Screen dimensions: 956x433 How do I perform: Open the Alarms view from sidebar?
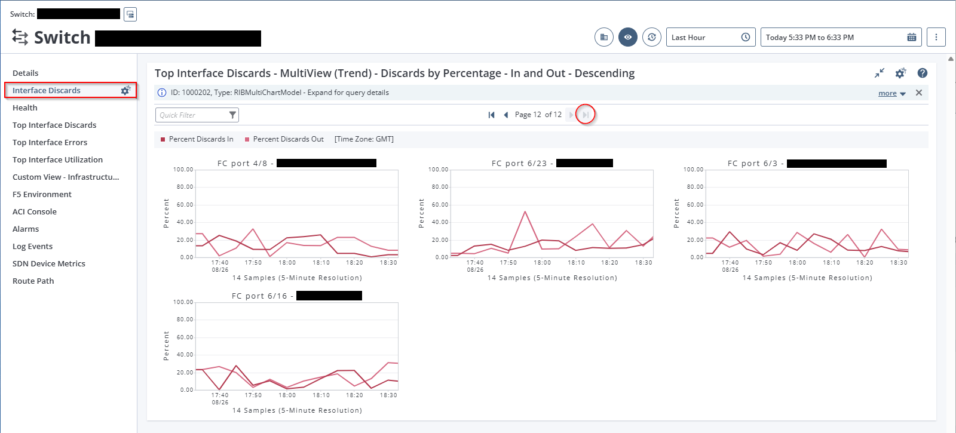26,229
